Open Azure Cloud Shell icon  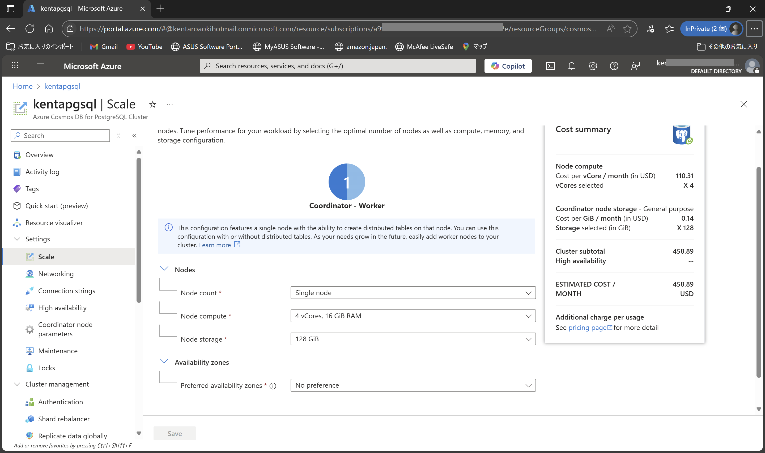tap(550, 66)
